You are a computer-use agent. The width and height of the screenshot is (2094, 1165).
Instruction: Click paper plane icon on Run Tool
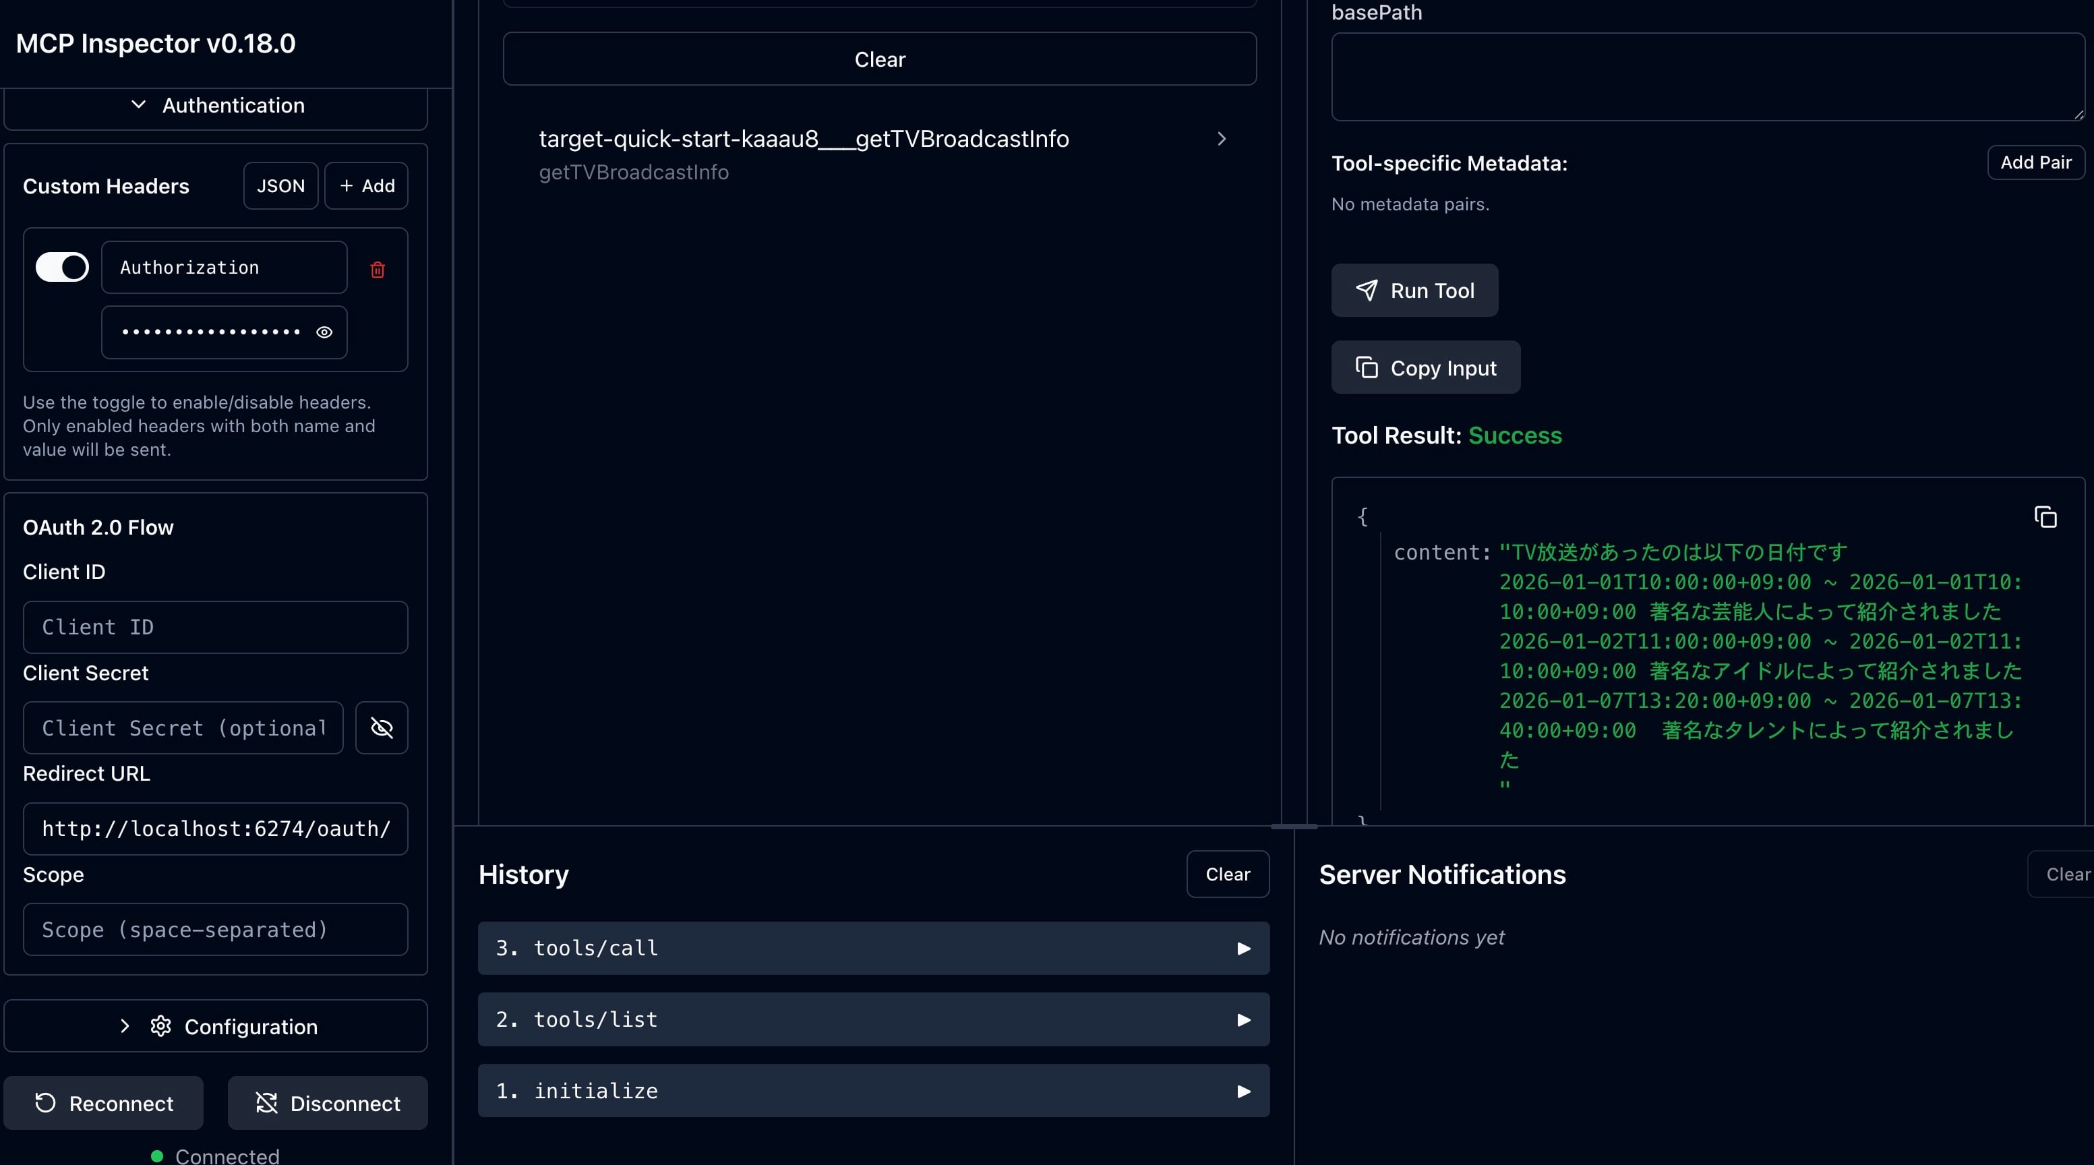point(1367,290)
